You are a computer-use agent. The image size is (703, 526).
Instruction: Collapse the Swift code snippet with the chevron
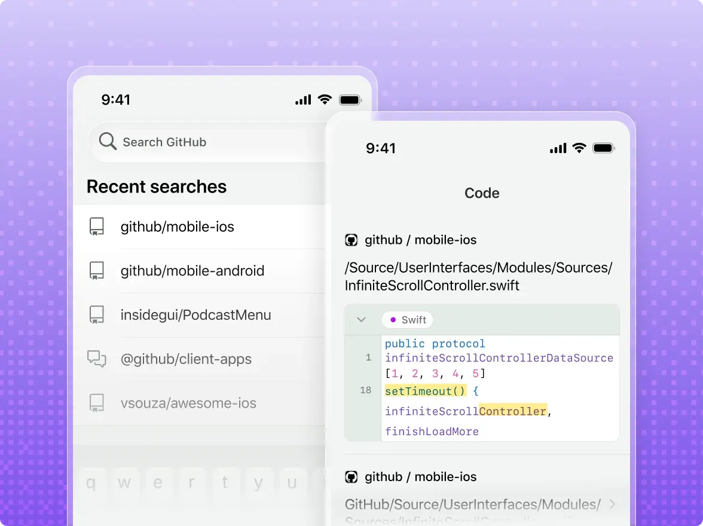361,320
